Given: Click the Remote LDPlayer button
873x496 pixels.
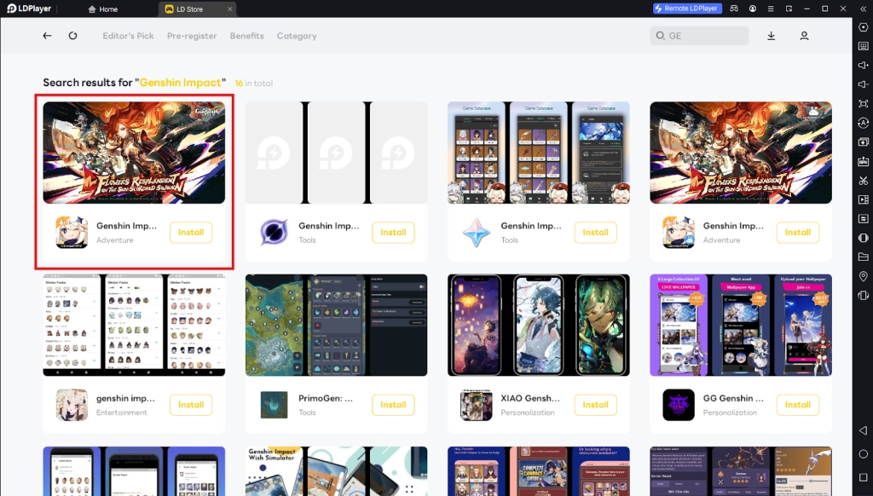Looking at the screenshot, I should pos(687,9).
